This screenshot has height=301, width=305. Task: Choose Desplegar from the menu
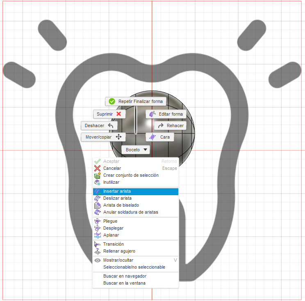coord(136,228)
